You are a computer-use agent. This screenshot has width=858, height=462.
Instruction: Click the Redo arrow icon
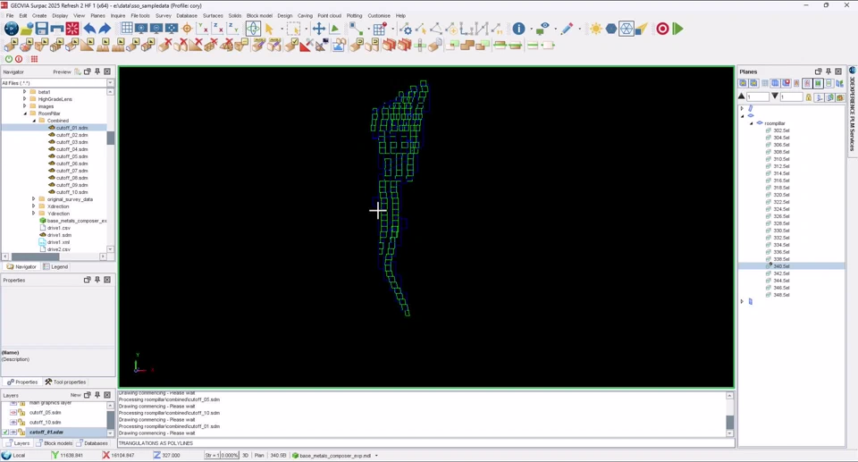[x=105, y=29]
